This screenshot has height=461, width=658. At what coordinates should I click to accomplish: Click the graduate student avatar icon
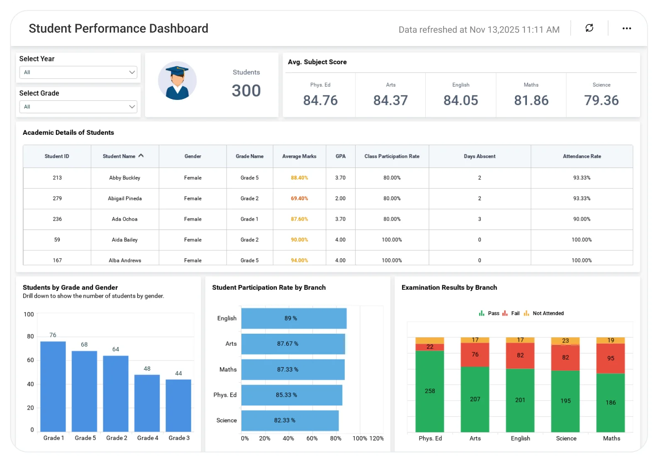coord(177,81)
